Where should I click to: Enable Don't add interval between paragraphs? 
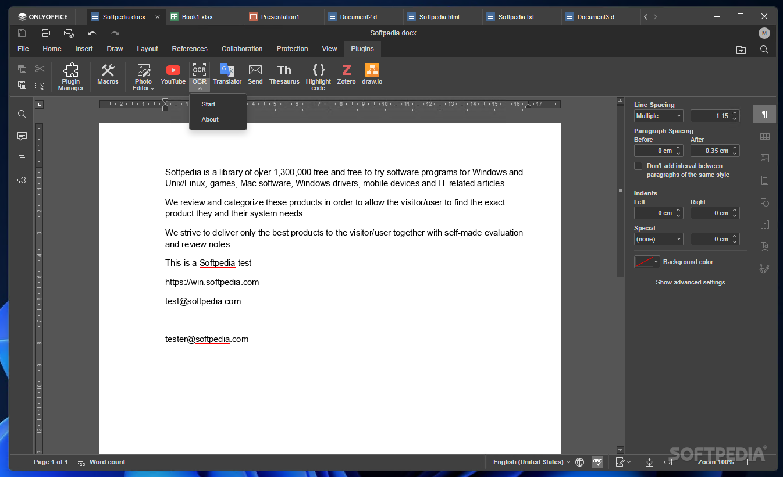pyautogui.click(x=638, y=166)
